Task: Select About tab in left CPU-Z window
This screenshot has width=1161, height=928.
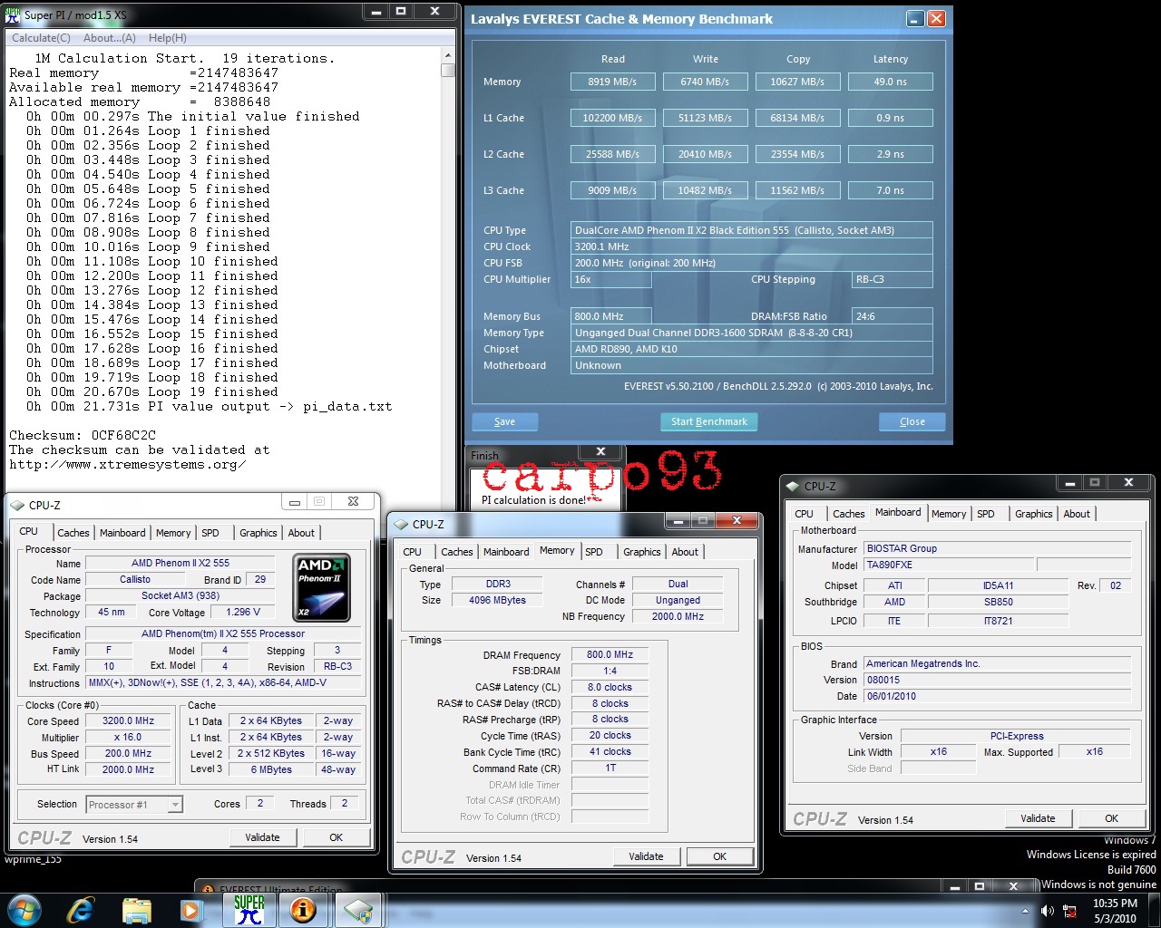Action: [301, 533]
